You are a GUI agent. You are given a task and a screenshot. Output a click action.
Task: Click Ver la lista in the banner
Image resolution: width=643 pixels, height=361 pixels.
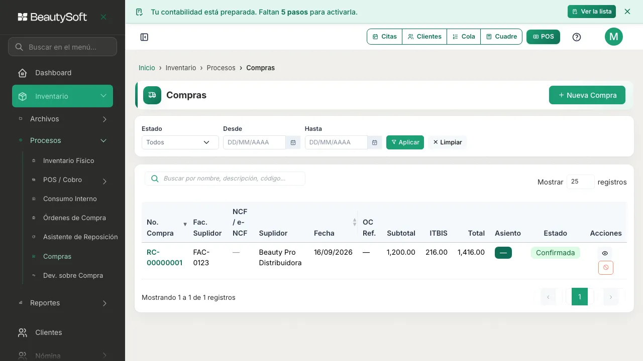click(592, 12)
